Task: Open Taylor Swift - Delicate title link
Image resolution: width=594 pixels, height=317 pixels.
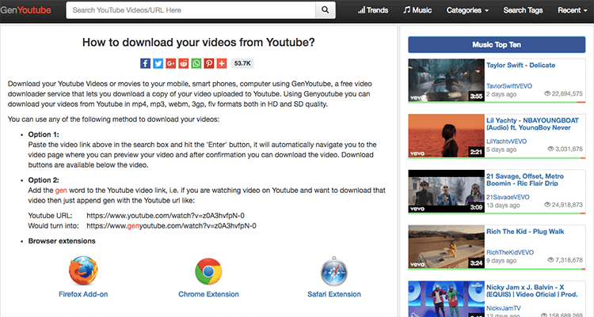Action: tap(520, 65)
